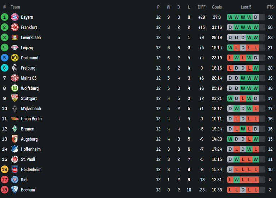Click Kiel's green W form box
The image size is (276, 198).
pos(237,180)
